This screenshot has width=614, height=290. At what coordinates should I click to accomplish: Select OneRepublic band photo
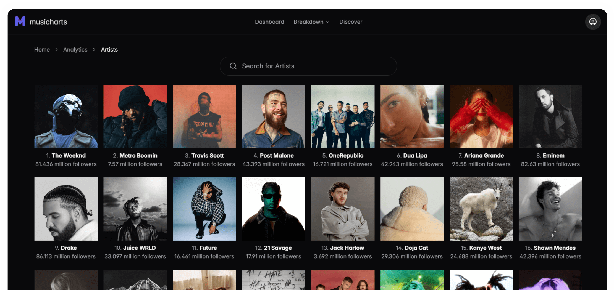pyautogui.click(x=343, y=116)
